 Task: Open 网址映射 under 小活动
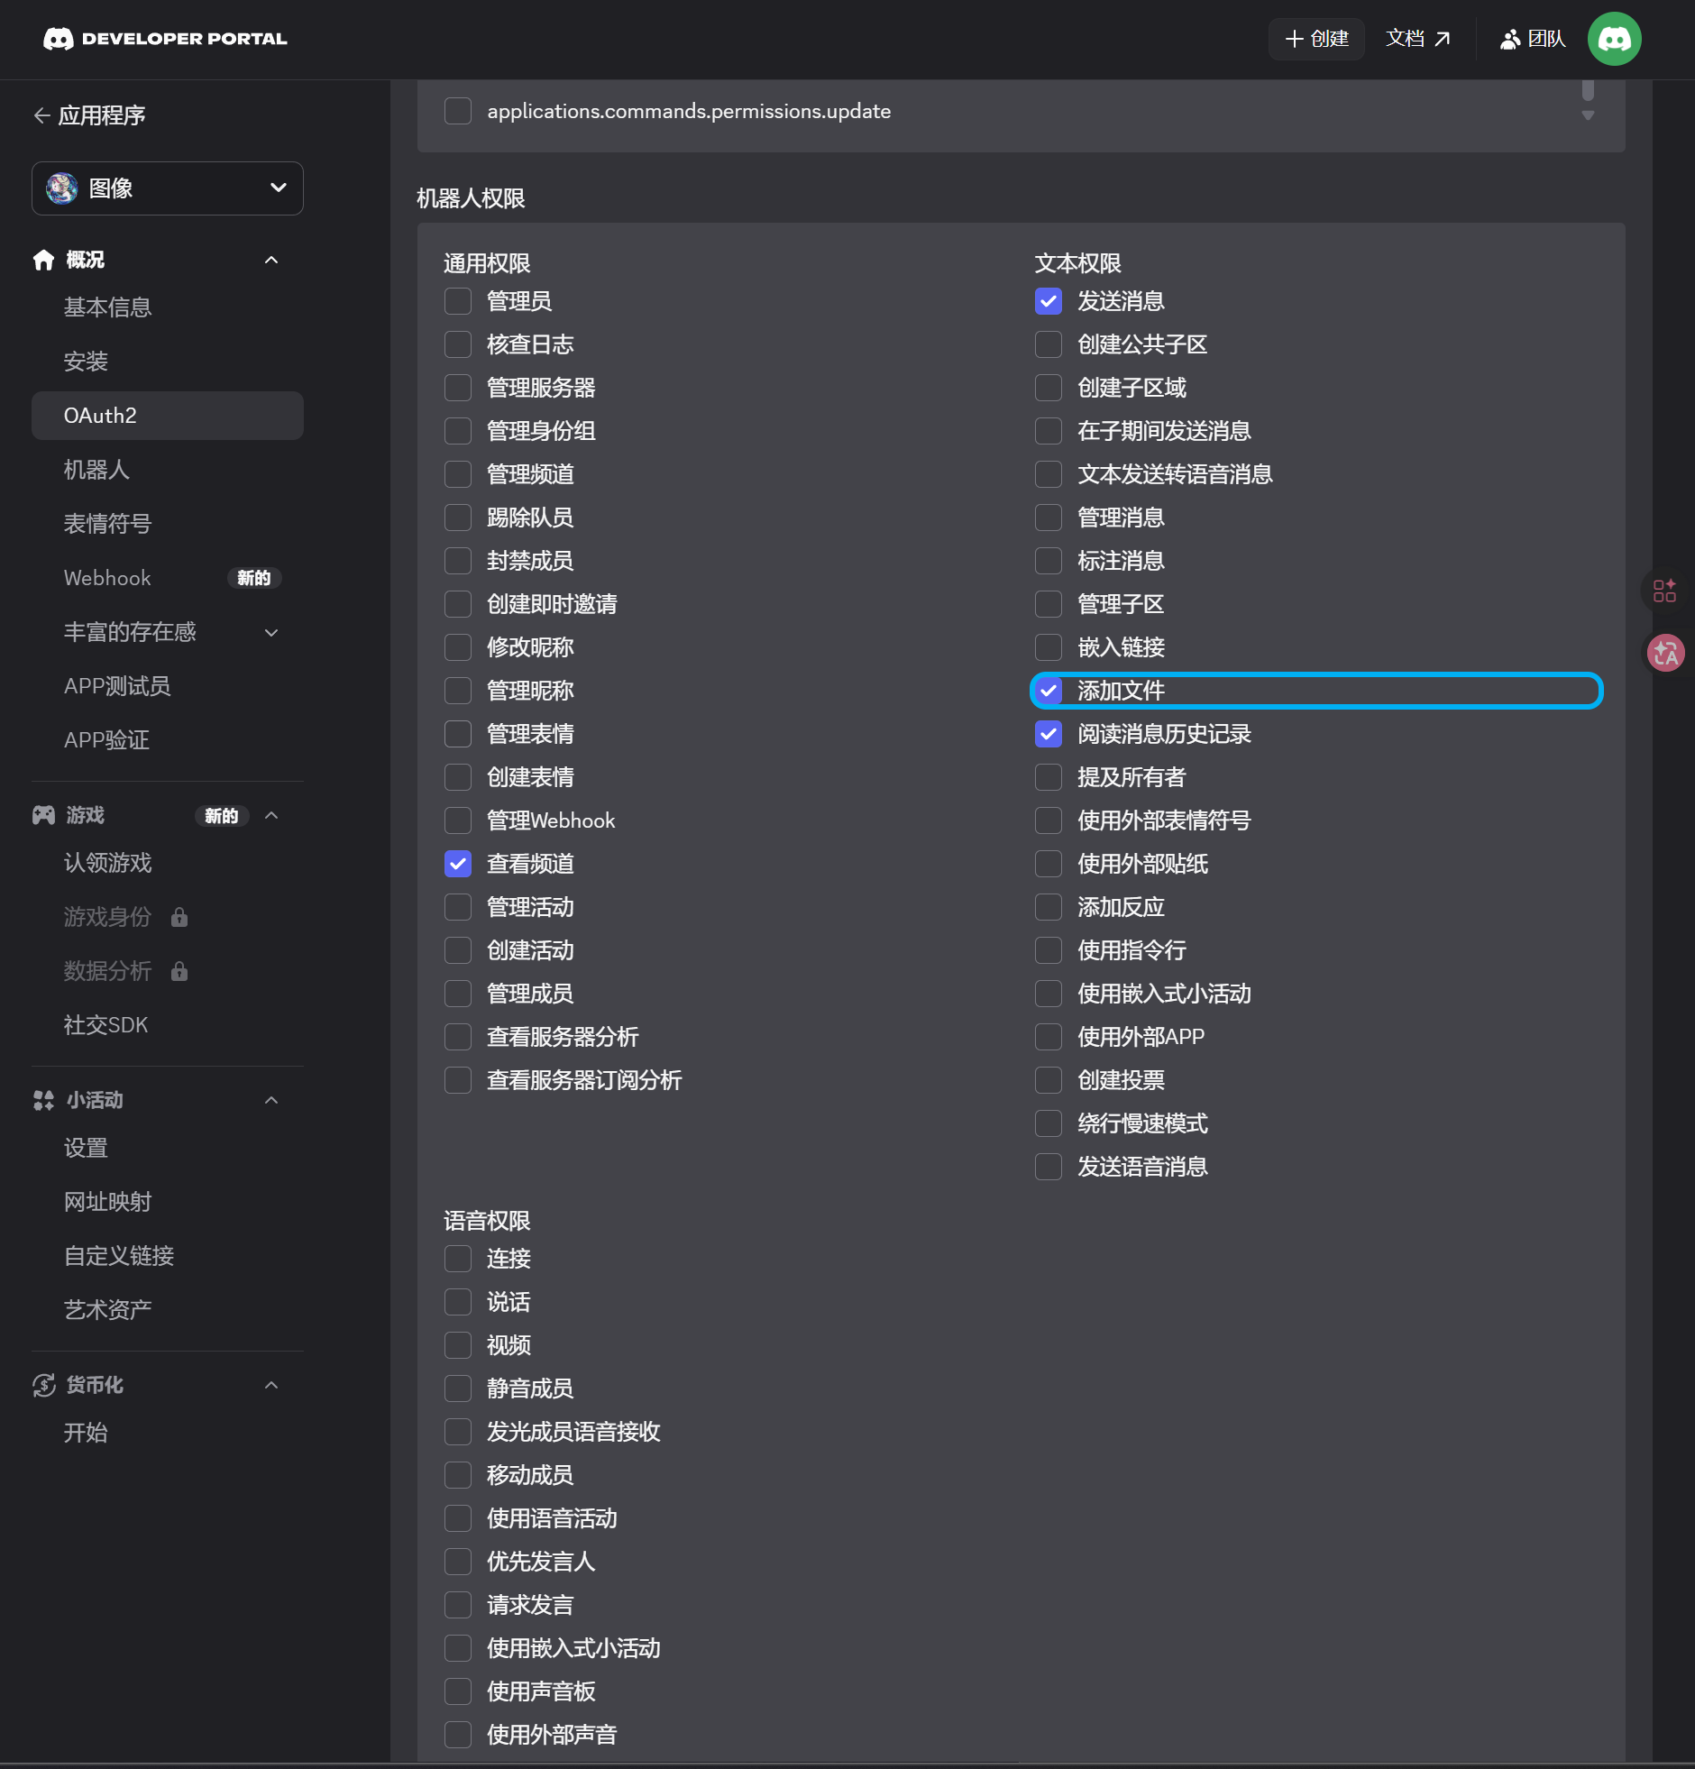tap(168, 1203)
